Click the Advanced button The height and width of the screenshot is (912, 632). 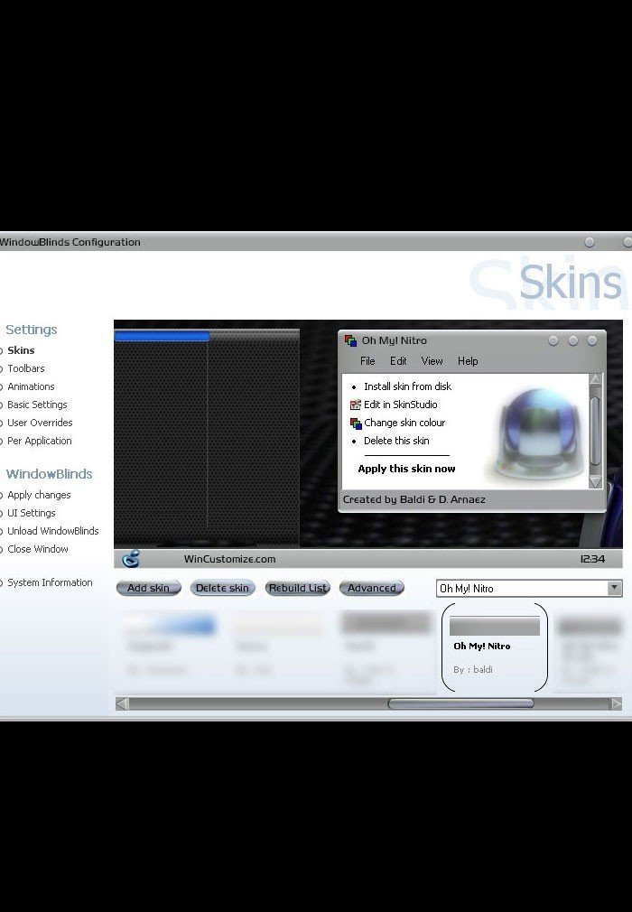tap(371, 588)
